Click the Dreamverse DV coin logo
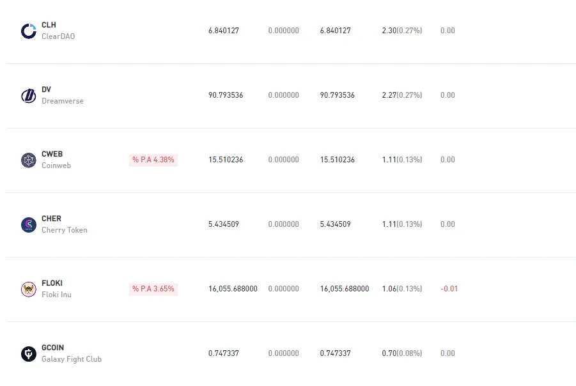Image resolution: width=576 pixels, height=386 pixels. [x=29, y=95]
